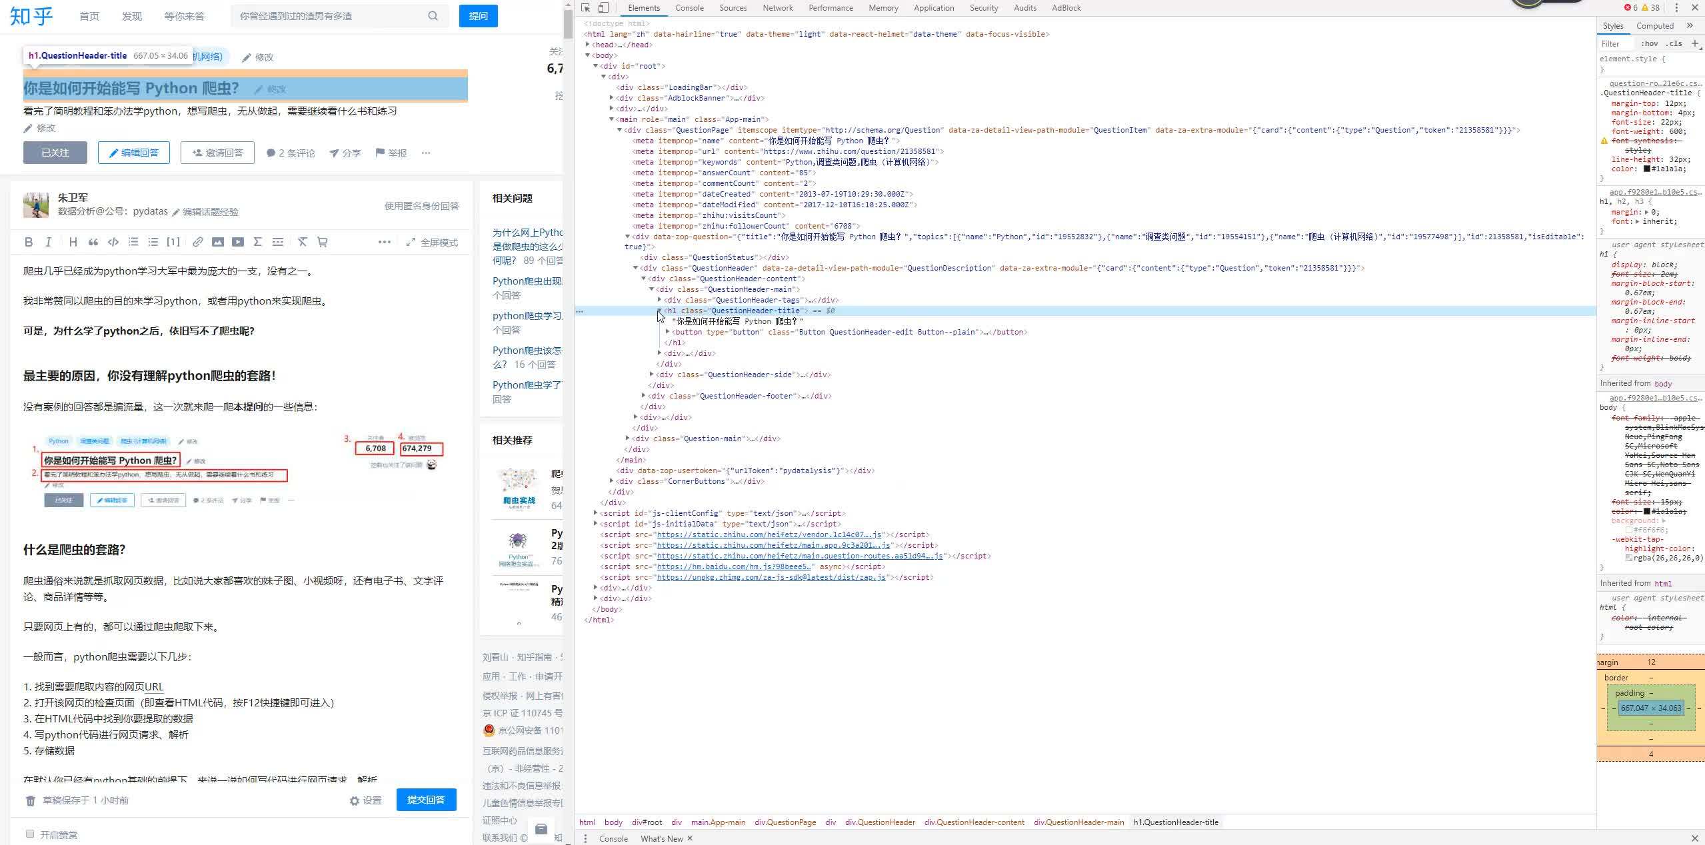This screenshot has width=1705, height=845.
Task: Apply italic formatting in the answer editor
Action: (48, 242)
